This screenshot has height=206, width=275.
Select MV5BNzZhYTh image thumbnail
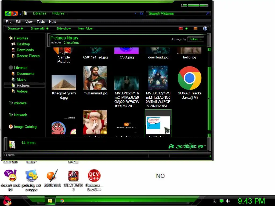tap(126, 83)
